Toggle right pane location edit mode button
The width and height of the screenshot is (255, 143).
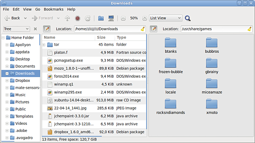click(154, 29)
